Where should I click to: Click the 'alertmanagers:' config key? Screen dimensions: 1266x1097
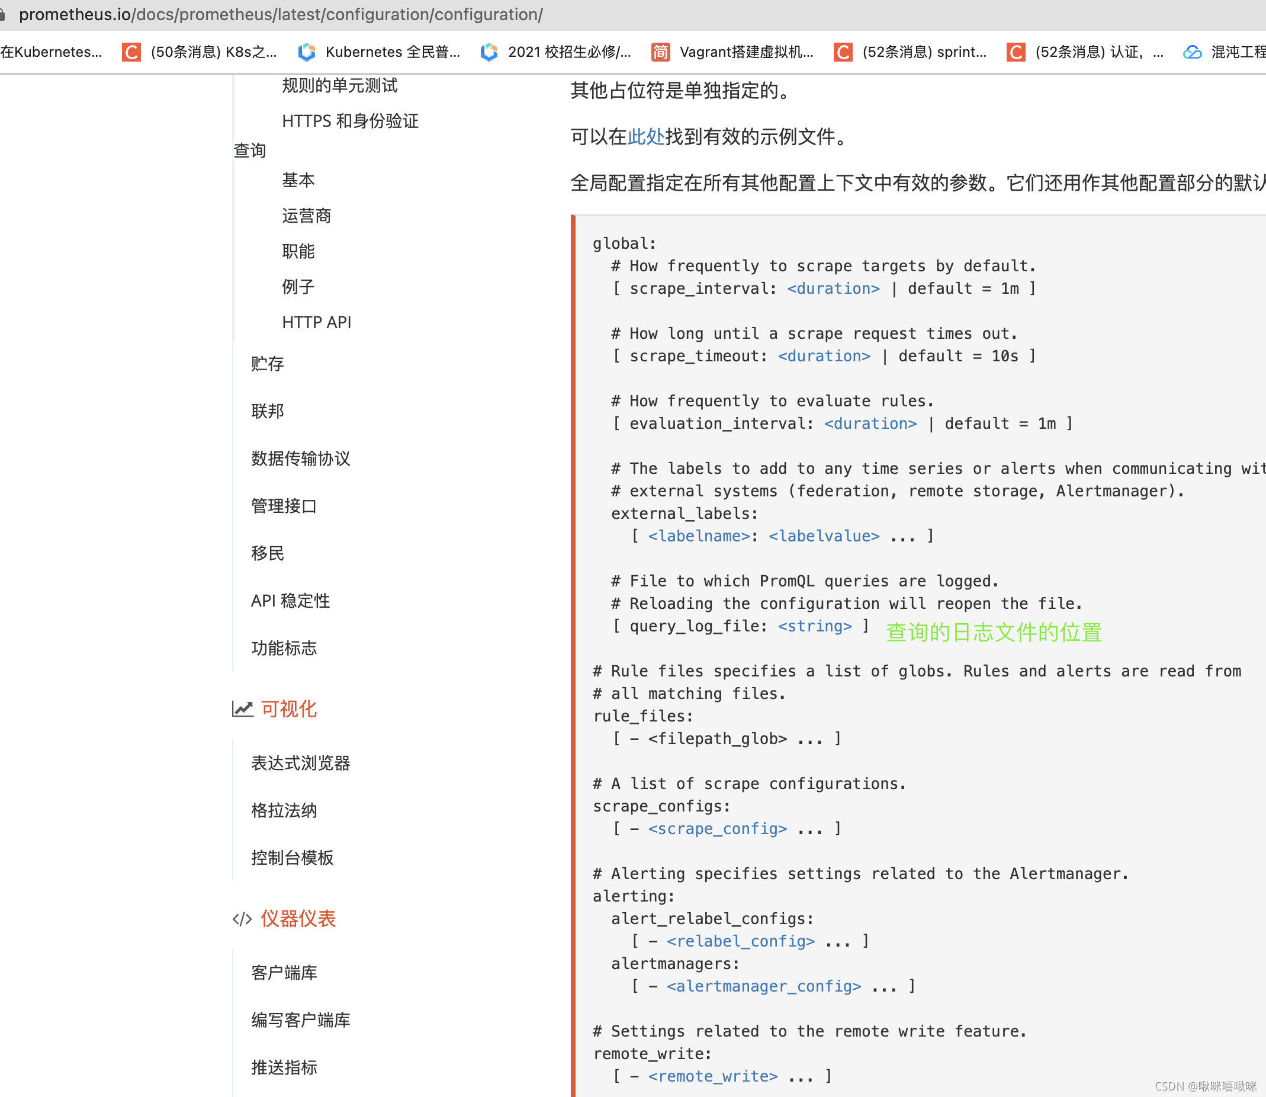point(676,964)
